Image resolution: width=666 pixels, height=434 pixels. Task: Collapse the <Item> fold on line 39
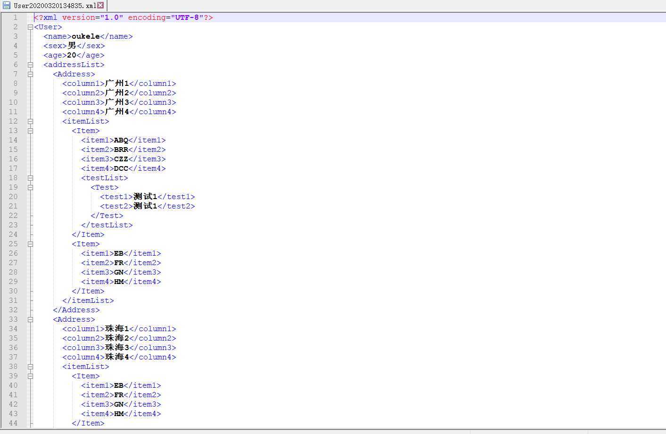point(30,376)
